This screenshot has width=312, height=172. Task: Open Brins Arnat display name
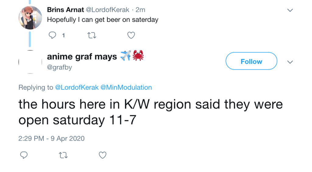coord(66,10)
